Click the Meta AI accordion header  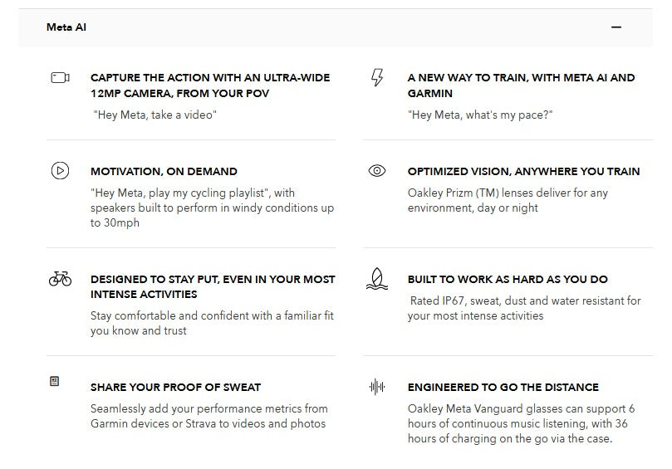pyautogui.click(x=66, y=27)
